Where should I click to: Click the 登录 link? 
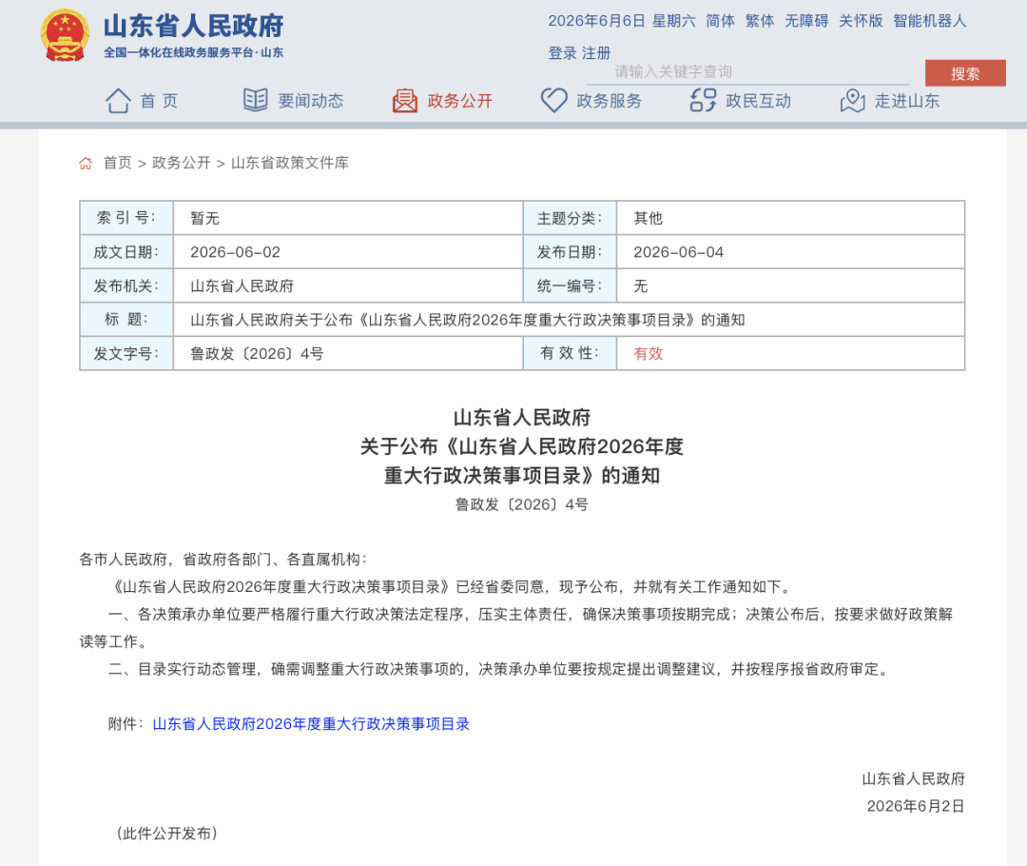coord(563,53)
